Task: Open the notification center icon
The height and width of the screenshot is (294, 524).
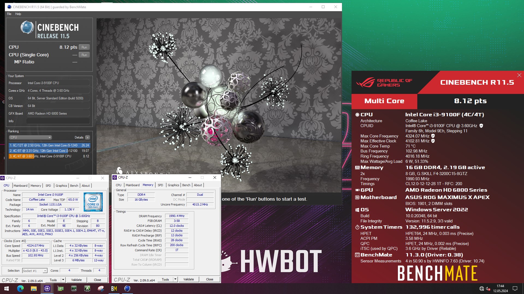Action: tap(515, 289)
